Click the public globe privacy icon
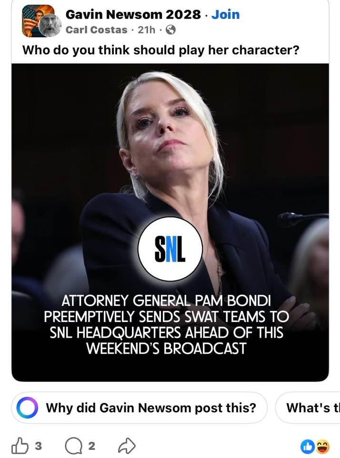This screenshot has height=458, width=340. (x=170, y=30)
